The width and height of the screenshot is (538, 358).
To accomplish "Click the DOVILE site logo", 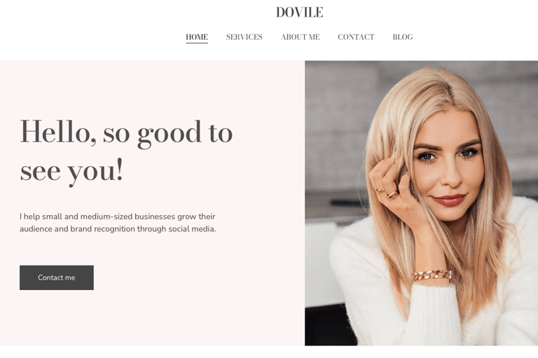I will click(299, 13).
